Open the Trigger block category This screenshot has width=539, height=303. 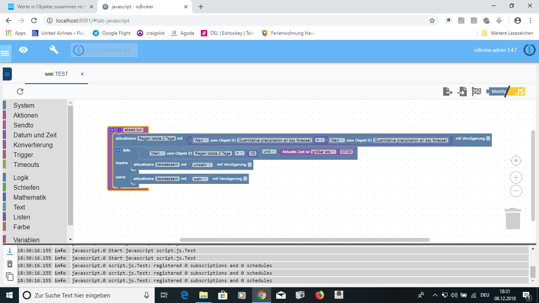[x=23, y=155]
